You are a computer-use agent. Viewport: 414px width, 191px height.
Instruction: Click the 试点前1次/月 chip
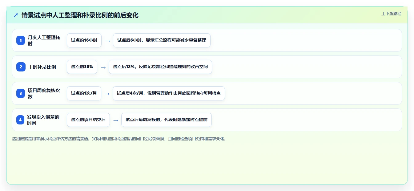click(x=84, y=93)
